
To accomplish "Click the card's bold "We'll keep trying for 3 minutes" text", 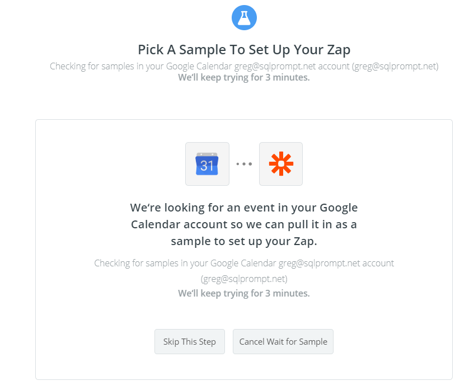I will click(x=244, y=293).
